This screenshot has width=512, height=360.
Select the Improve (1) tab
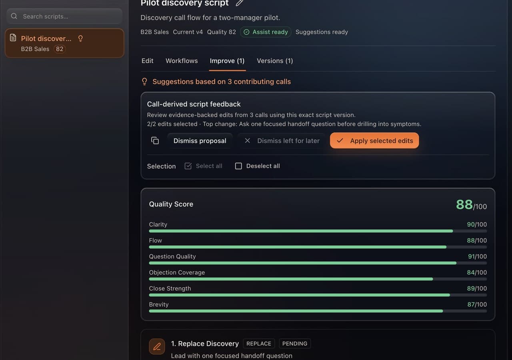(x=227, y=61)
